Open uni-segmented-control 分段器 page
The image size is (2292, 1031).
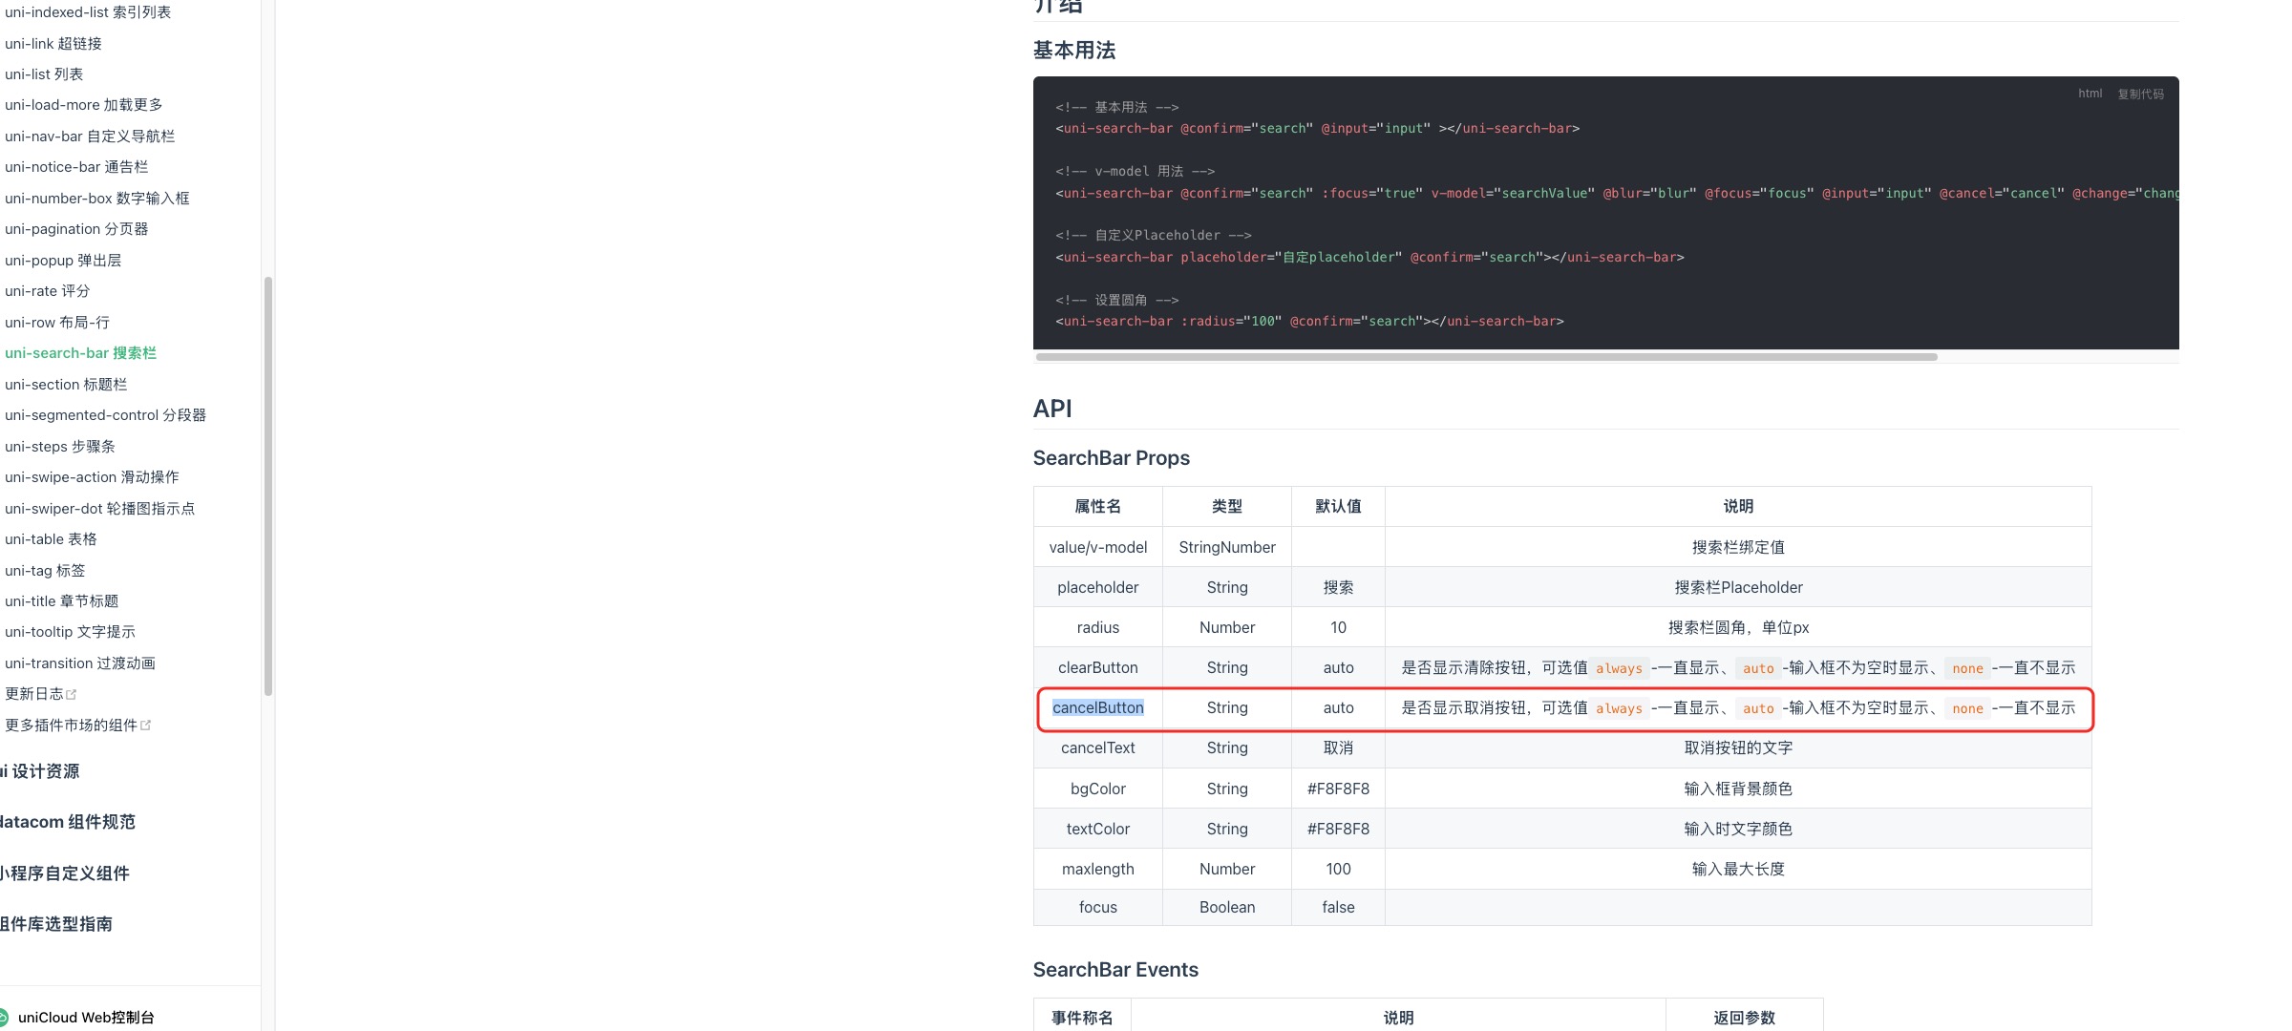105,415
